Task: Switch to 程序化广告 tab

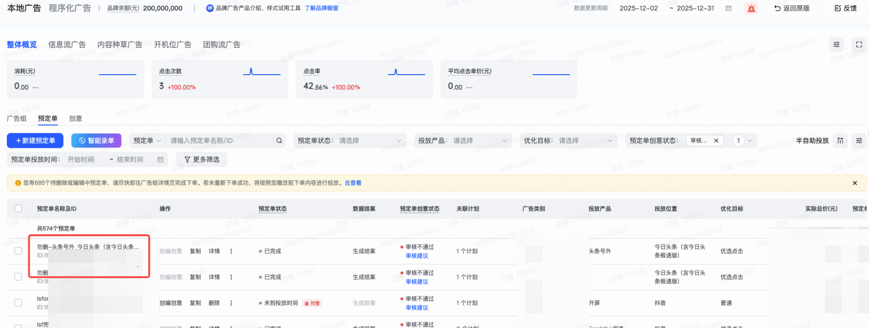Action: pos(70,8)
